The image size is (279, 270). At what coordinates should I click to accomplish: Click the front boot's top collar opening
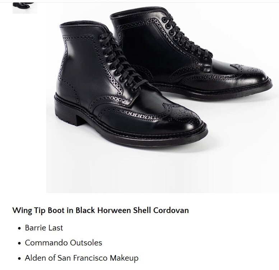coord(82,24)
